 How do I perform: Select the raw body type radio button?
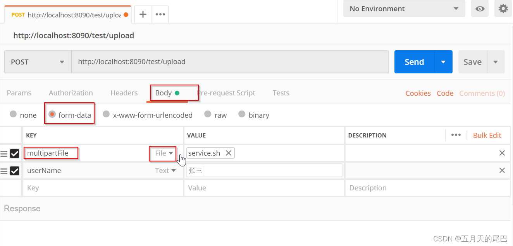207,114
